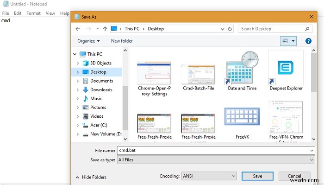The height and width of the screenshot is (185, 324).
Task: Select the Pictures folder icon
Action: coord(85,108)
